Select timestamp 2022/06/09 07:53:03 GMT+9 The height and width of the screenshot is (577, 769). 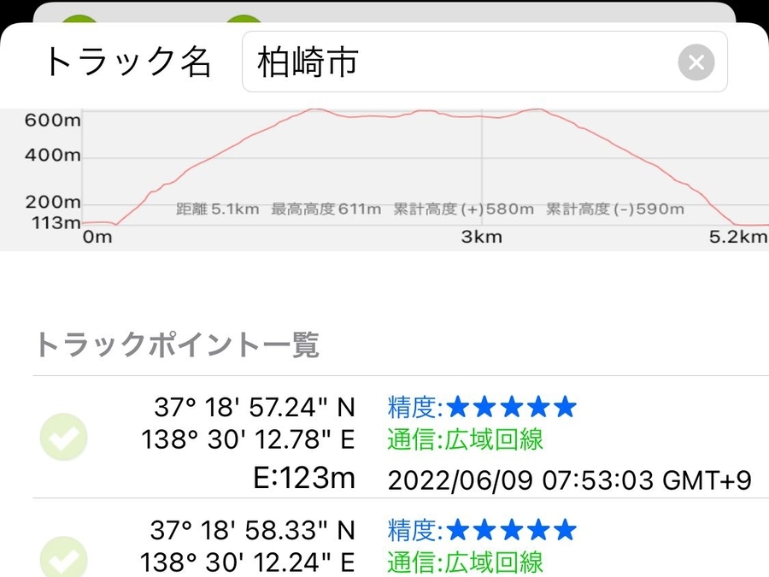569,480
